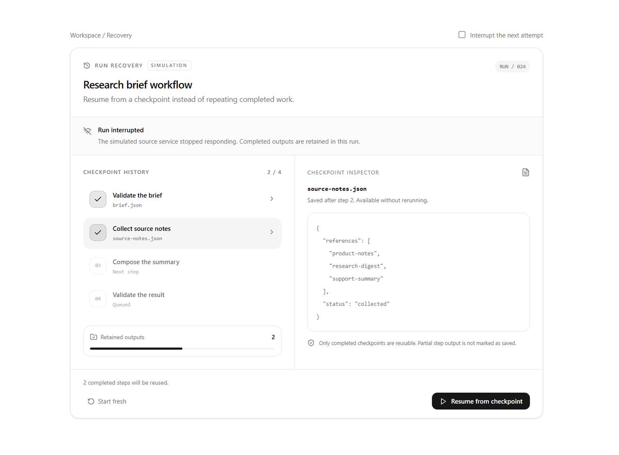
Task: Click the Next step label under Compose the summary
Action: (x=126, y=272)
